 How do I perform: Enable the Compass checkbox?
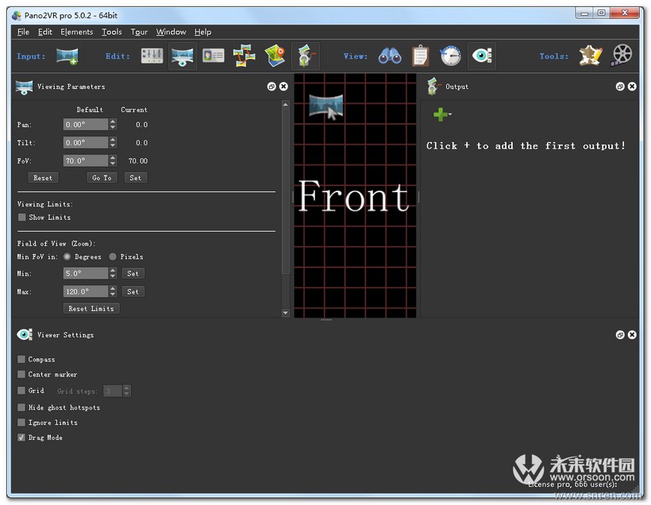click(21, 359)
